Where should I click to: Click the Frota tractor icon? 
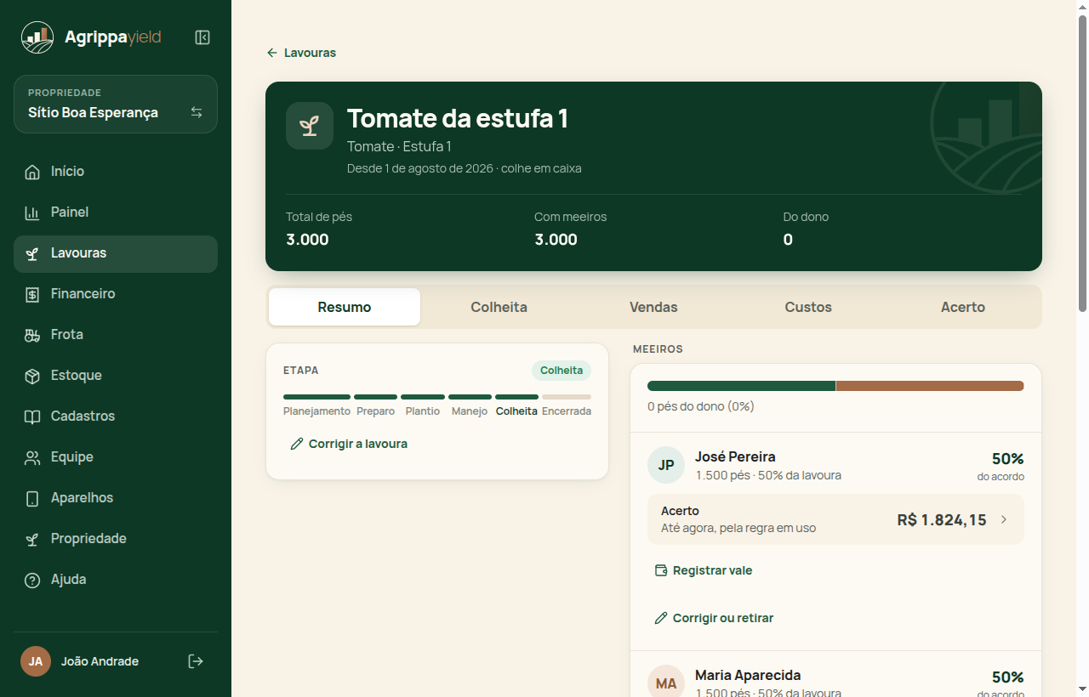point(32,335)
